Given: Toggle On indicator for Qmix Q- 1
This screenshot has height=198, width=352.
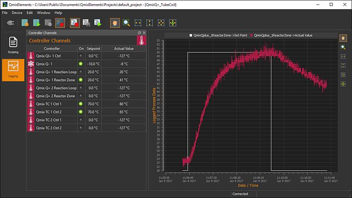Looking at the screenshot, I should 81,64.
